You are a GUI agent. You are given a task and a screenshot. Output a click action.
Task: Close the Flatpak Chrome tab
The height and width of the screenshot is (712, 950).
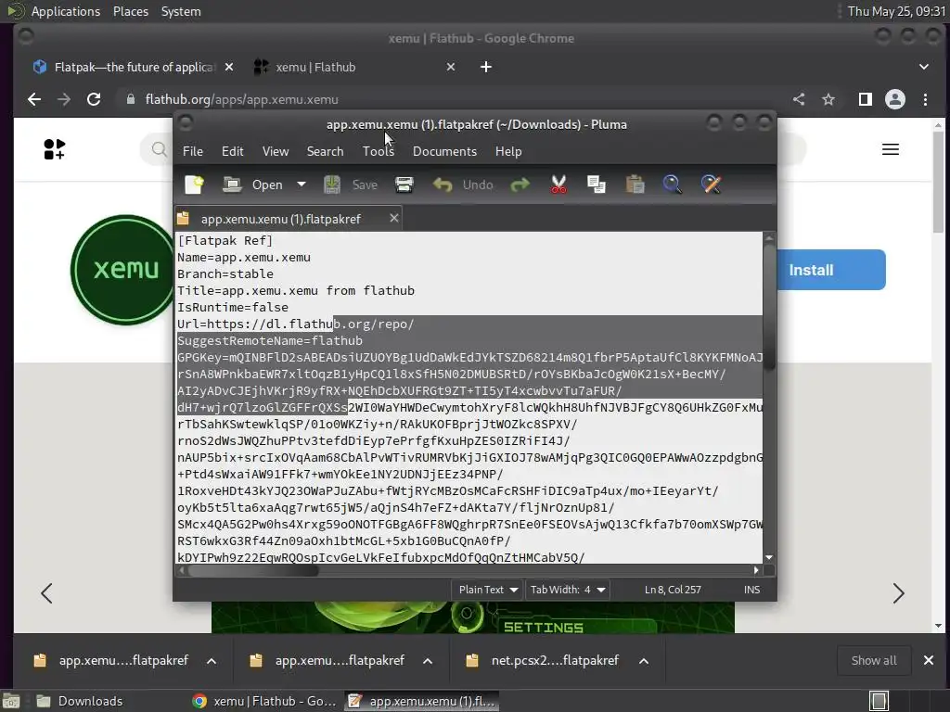229,67
